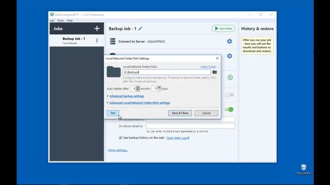Click the E:\Backups path field
The height and width of the screenshot is (185, 330).
coord(167,72)
